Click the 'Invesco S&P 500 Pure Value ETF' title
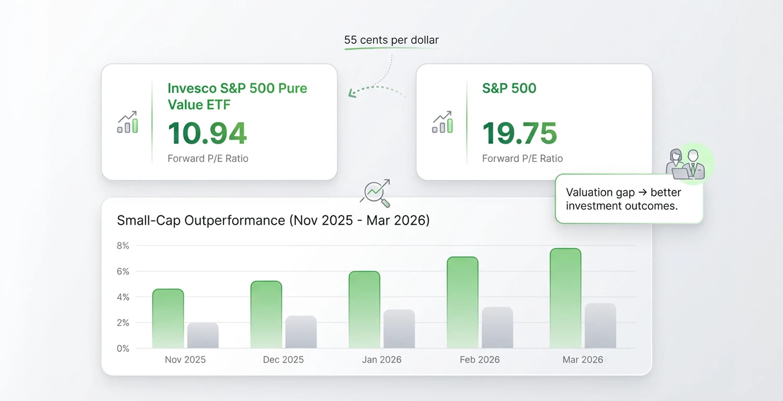This screenshot has height=401, width=783. click(x=238, y=96)
